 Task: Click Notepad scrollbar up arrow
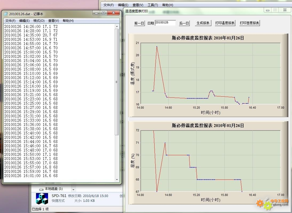[117, 26]
